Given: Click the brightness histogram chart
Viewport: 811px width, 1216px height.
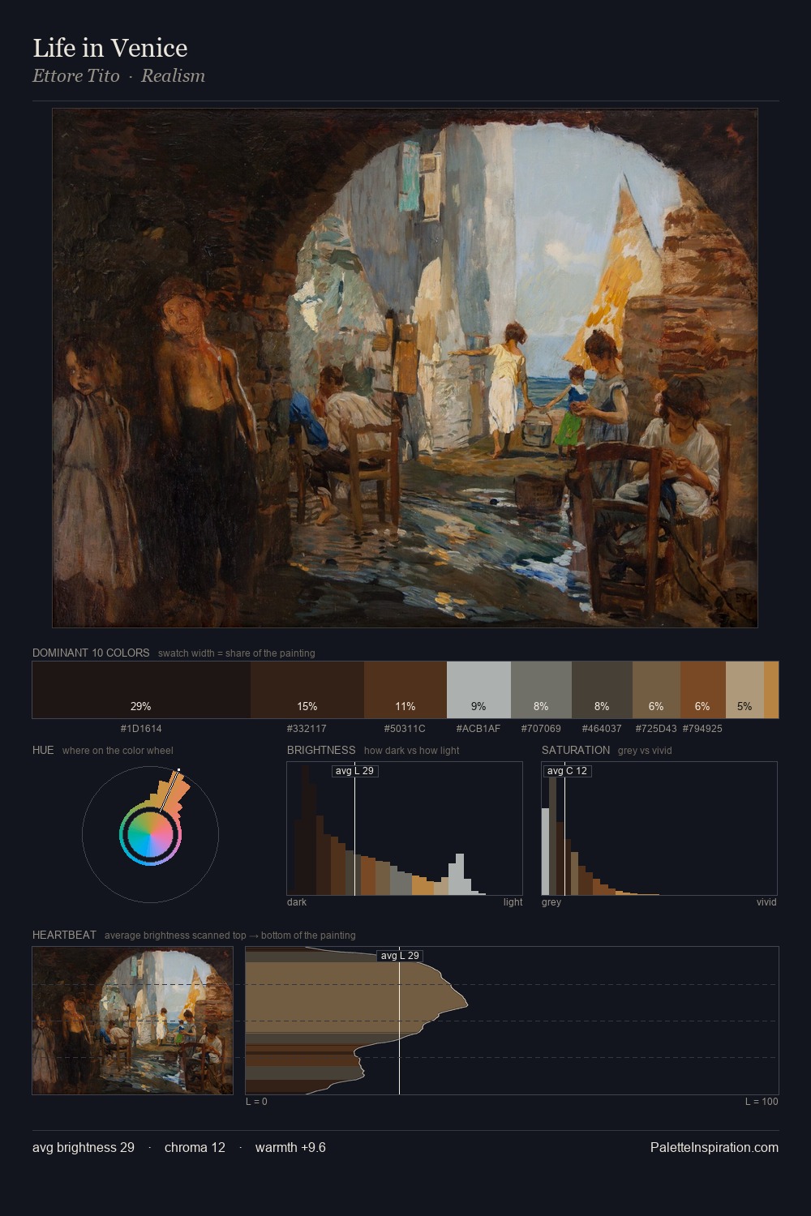Looking at the screenshot, I should tap(405, 829).
